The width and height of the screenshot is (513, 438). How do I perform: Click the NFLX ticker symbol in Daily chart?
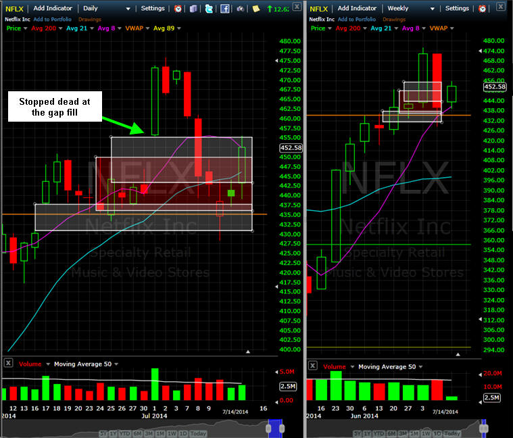(14, 9)
